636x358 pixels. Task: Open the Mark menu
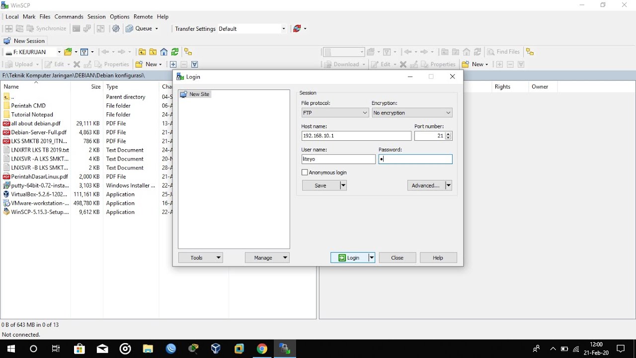tap(29, 16)
